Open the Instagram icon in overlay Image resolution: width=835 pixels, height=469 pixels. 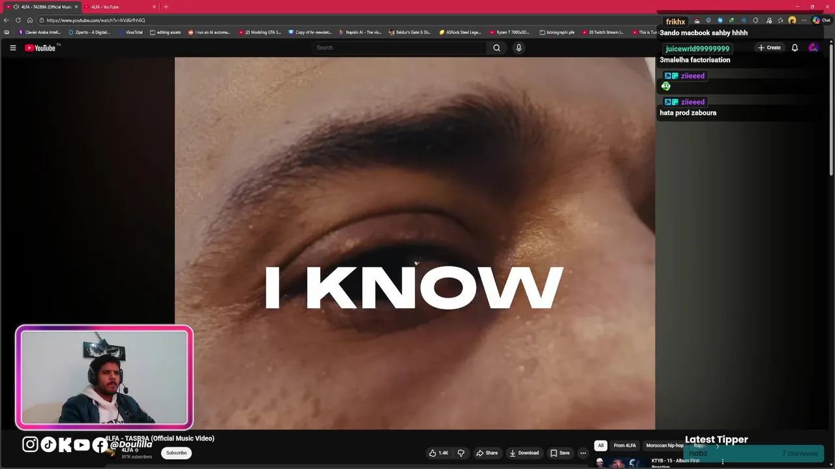pos(30,444)
